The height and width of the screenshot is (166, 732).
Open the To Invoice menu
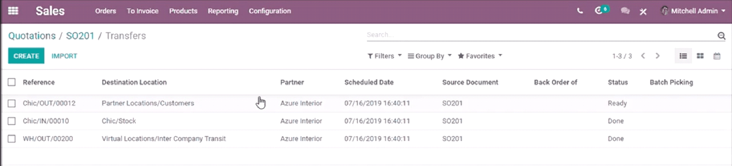(143, 11)
